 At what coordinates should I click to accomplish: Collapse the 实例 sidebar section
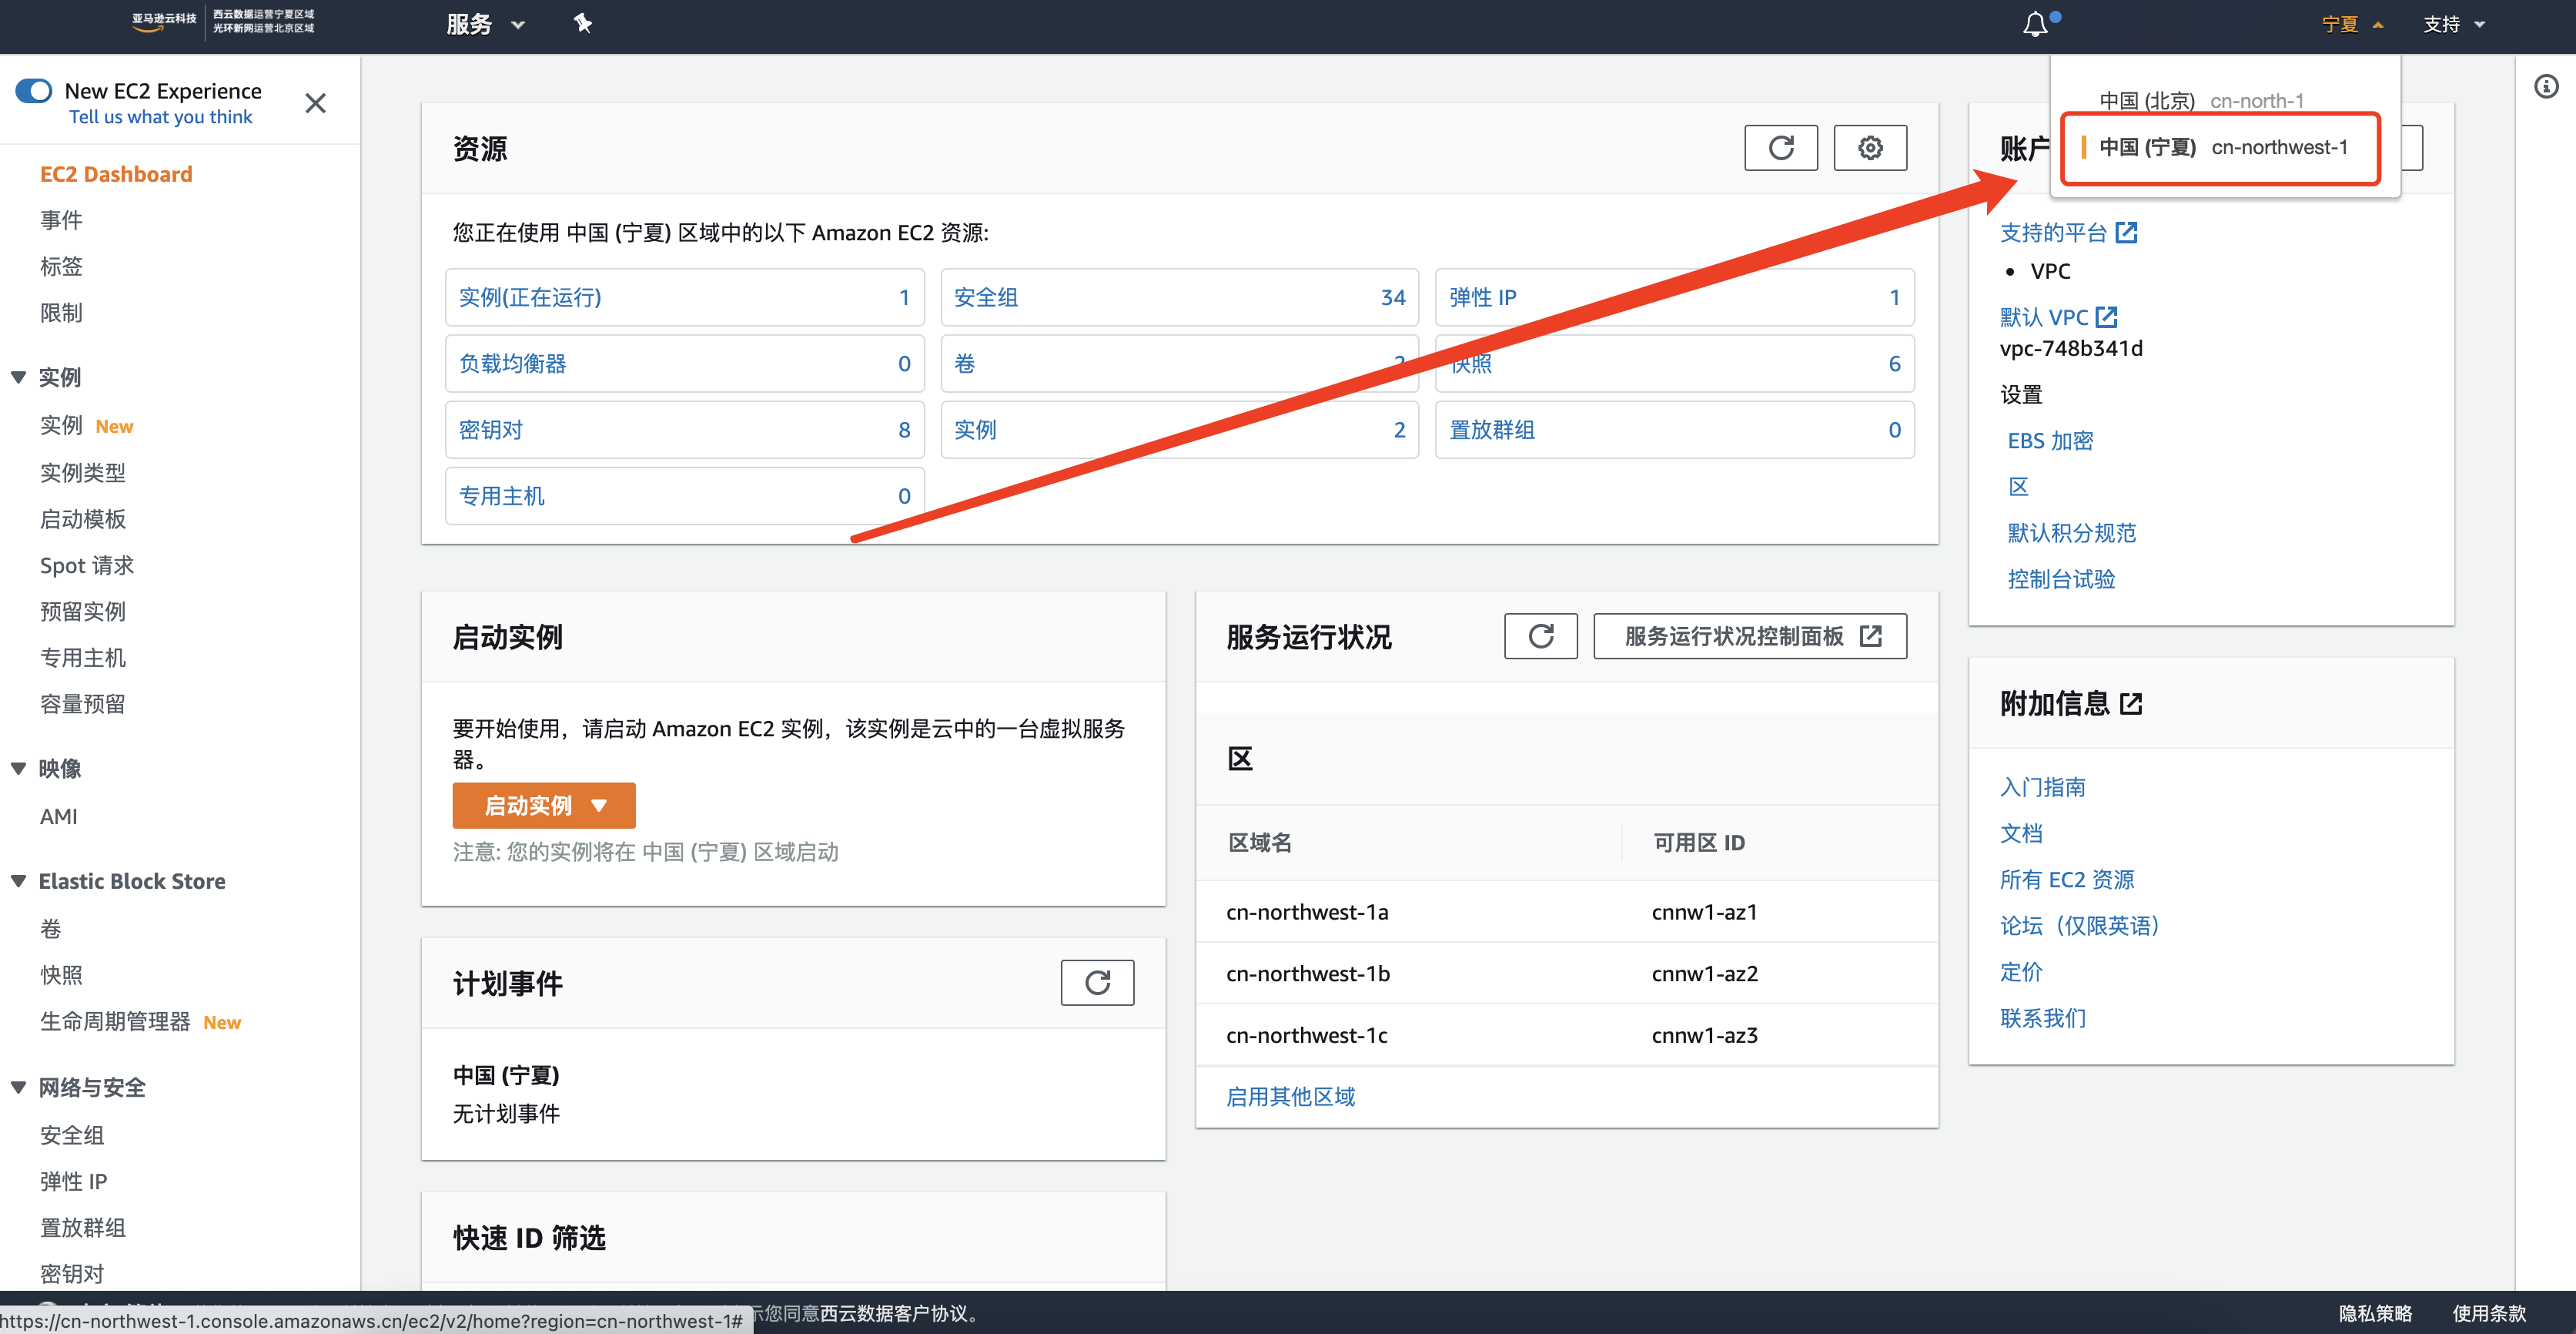[x=19, y=377]
